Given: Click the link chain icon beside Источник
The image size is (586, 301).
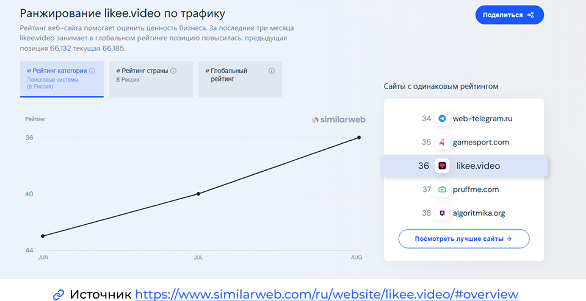Looking at the screenshot, I should 59,295.
